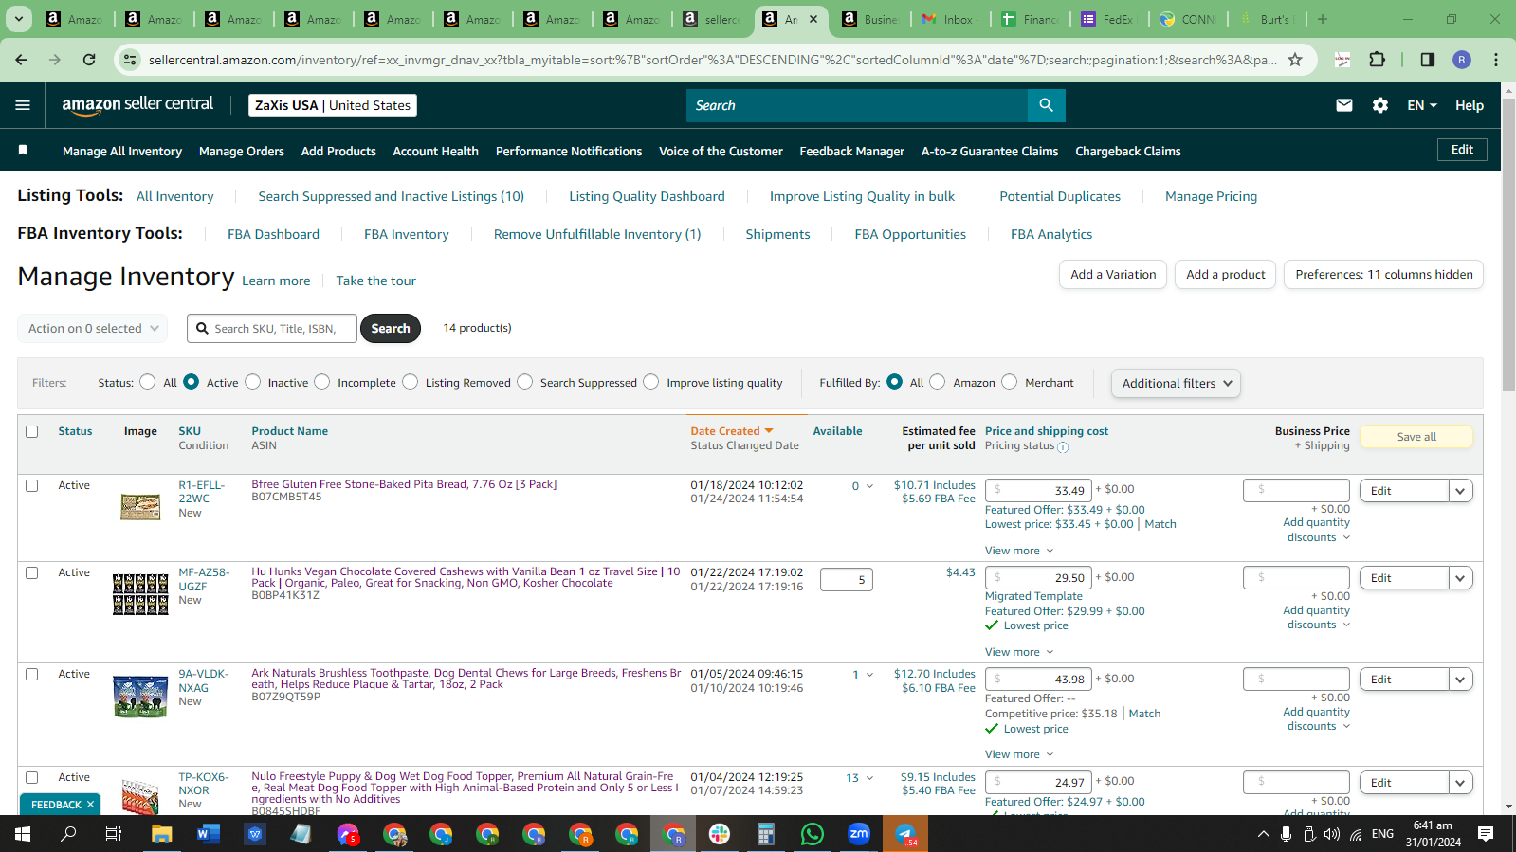Viewport: 1516px width, 852px height.
Task: Reload the page with browser refresh icon
Action: 89,60
